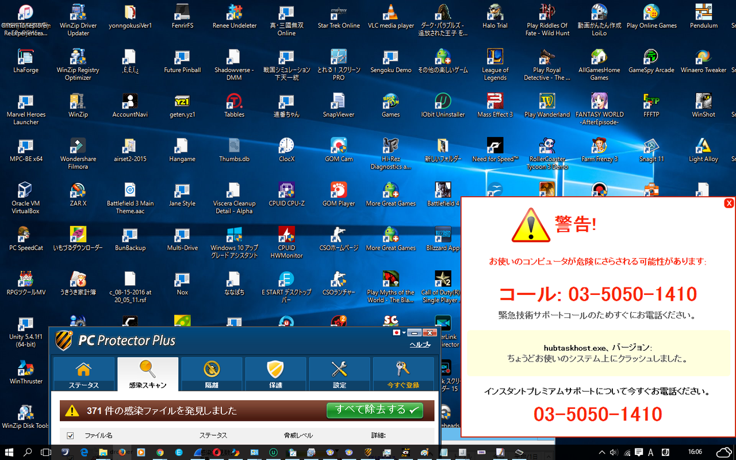Launch LhaForge from the desktop
Screen dimensions: 736x460
click(x=25, y=61)
